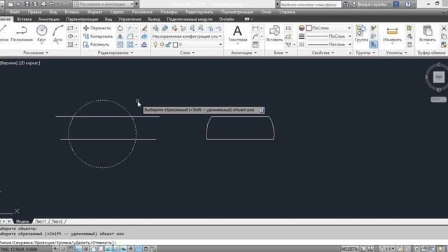Click the Копировать (Copy) command

(x=98, y=36)
